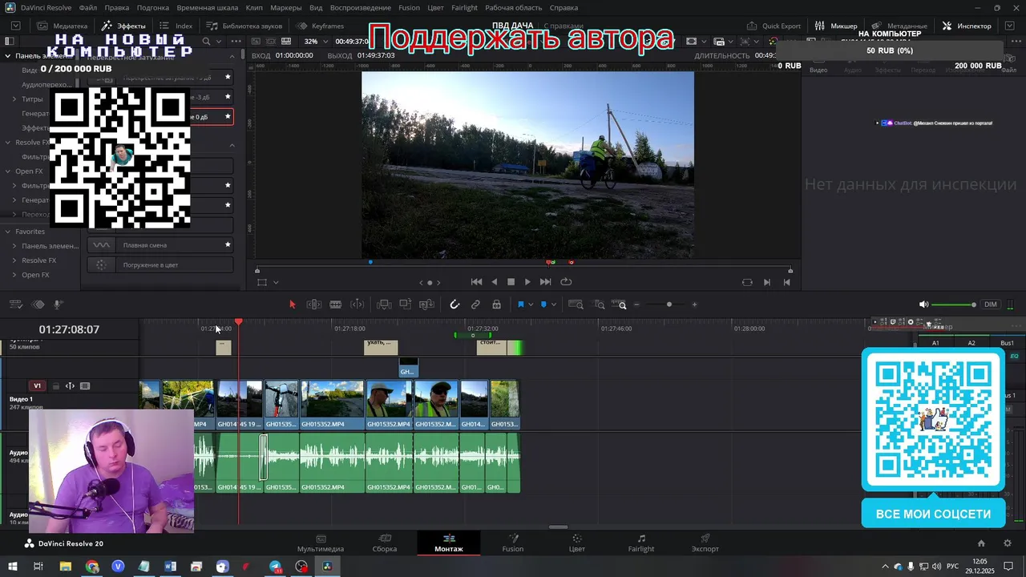
Task: Toggle V1 video track enable icon
Action: pyautogui.click(x=85, y=386)
